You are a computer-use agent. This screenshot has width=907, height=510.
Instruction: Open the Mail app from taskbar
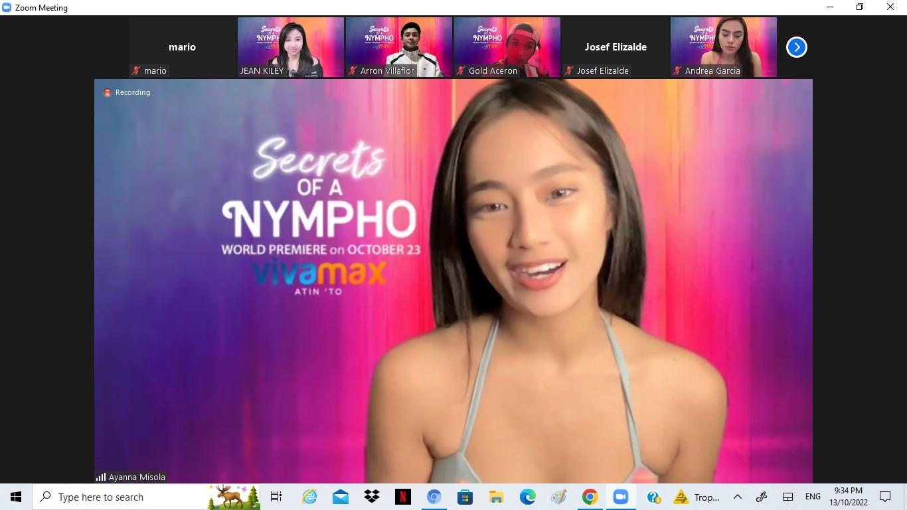tap(341, 497)
